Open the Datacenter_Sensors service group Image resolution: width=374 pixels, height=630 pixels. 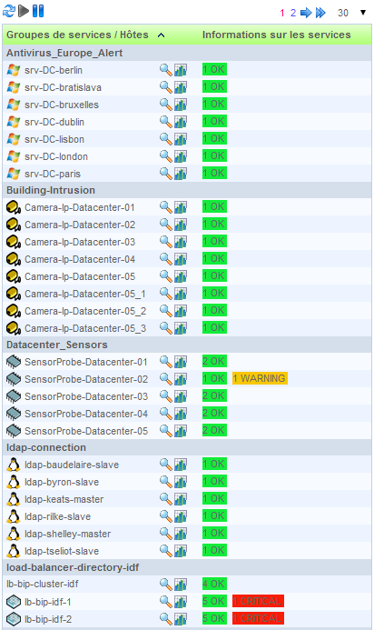(x=57, y=345)
